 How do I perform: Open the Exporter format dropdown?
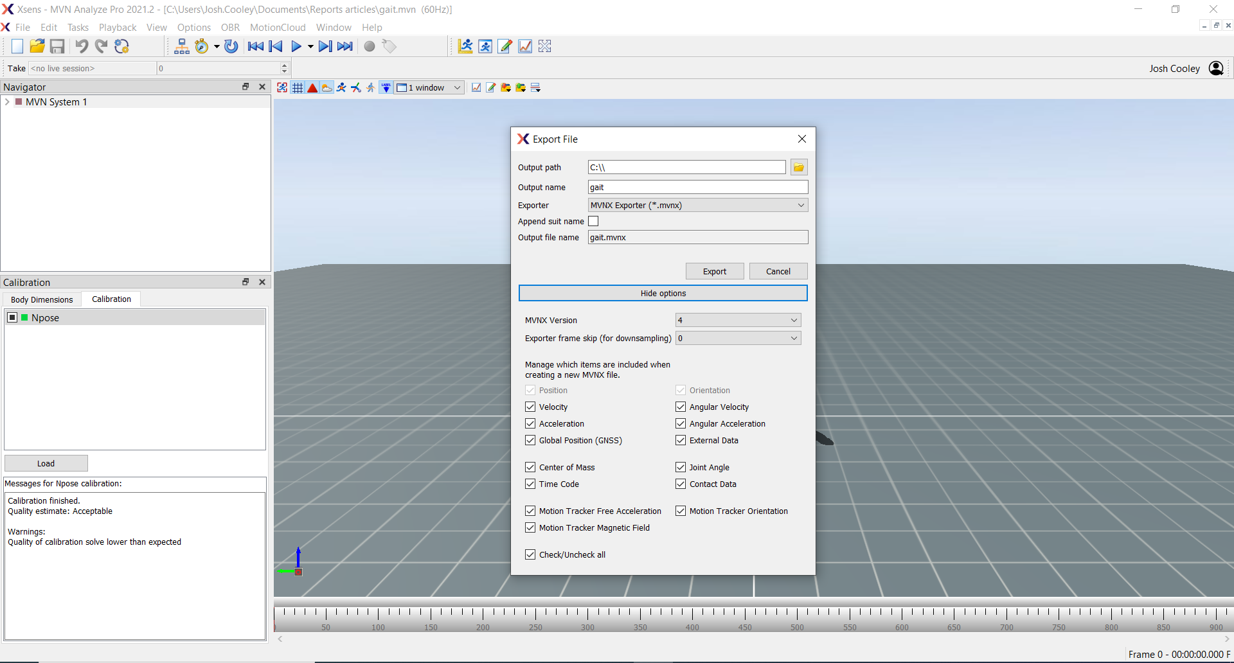pos(801,205)
